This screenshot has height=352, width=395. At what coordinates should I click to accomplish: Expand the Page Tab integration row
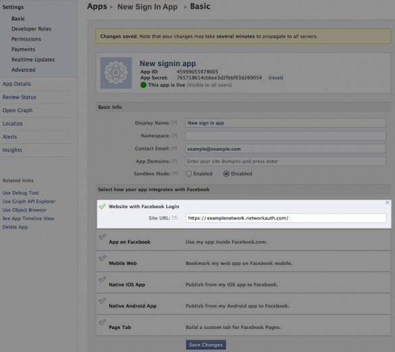point(243,325)
